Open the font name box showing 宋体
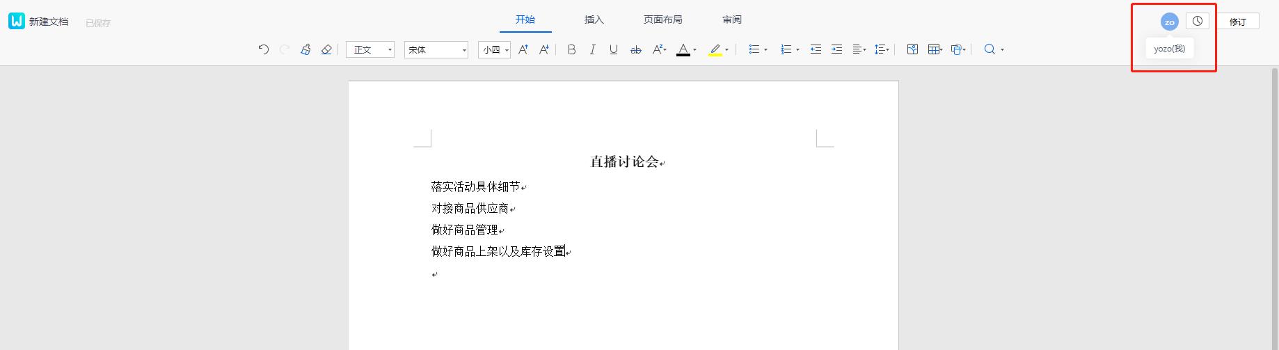Viewport: 1279px width, 350px height. pyautogui.click(x=436, y=49)
